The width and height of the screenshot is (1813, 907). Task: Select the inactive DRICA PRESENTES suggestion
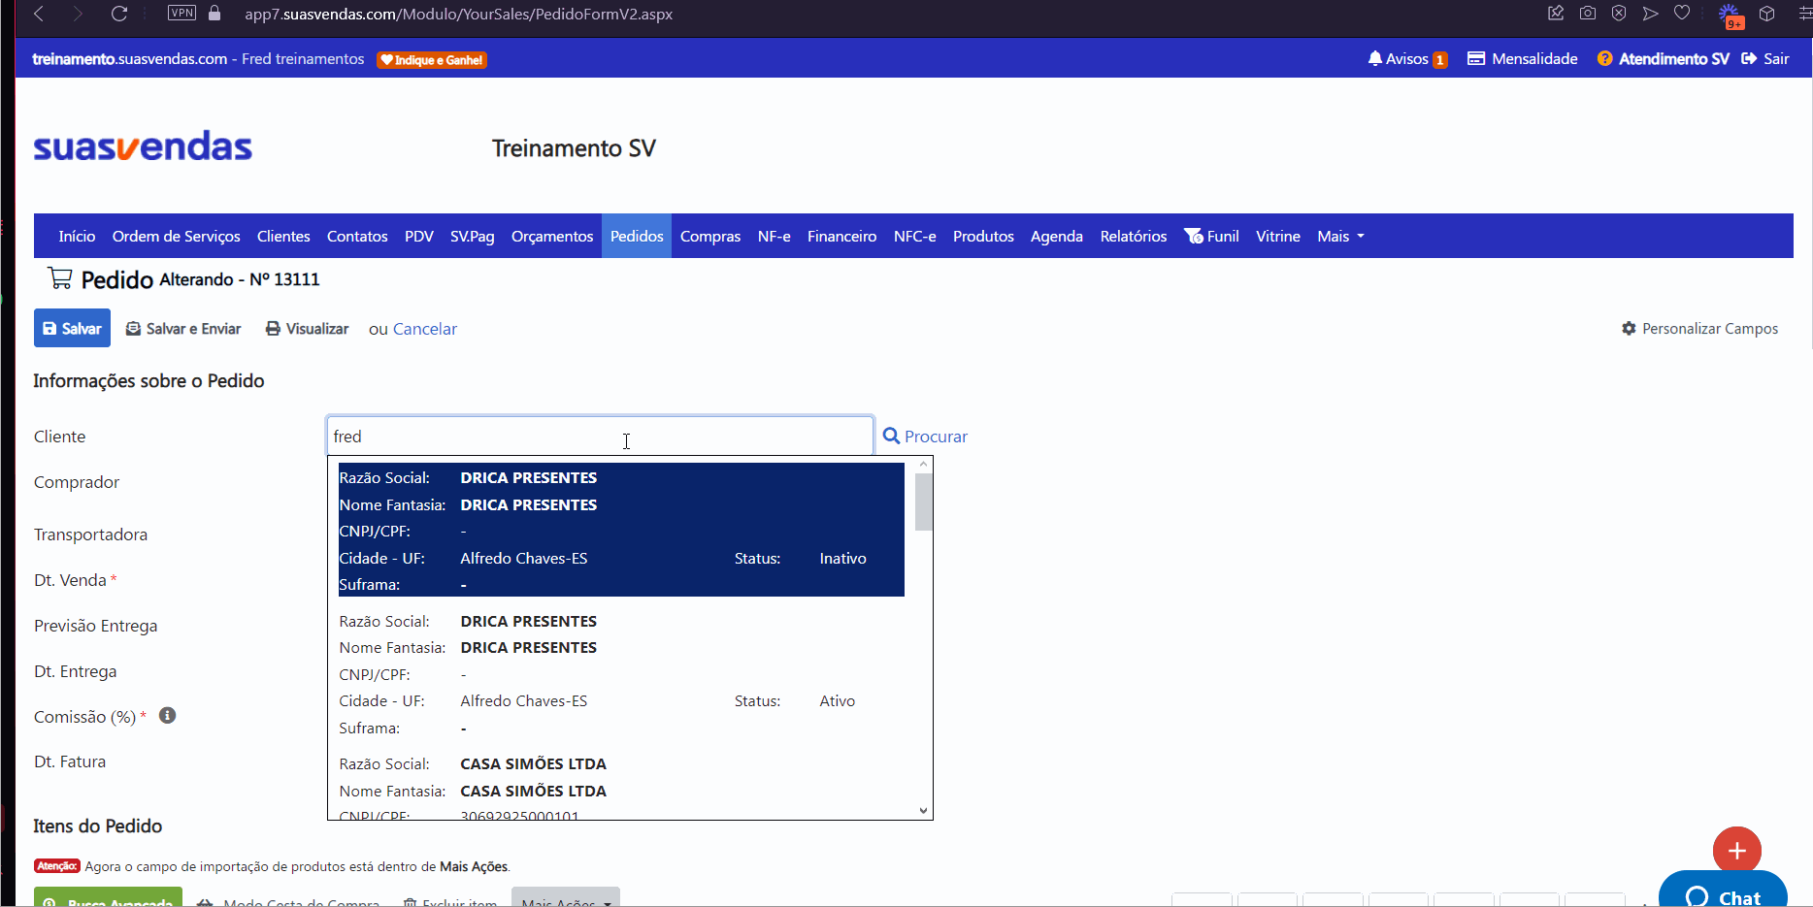[x=621, y=530]
